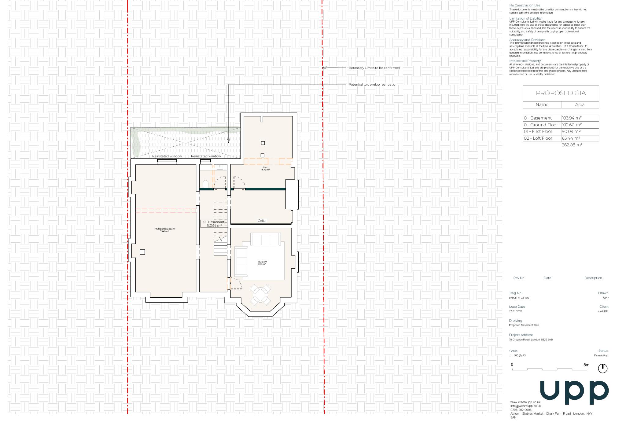Click the info@weareupp.co.uk email address

point(526,406)
